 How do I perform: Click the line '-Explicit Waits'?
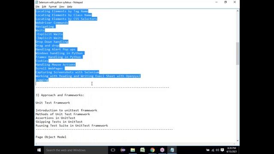(49, 34)
